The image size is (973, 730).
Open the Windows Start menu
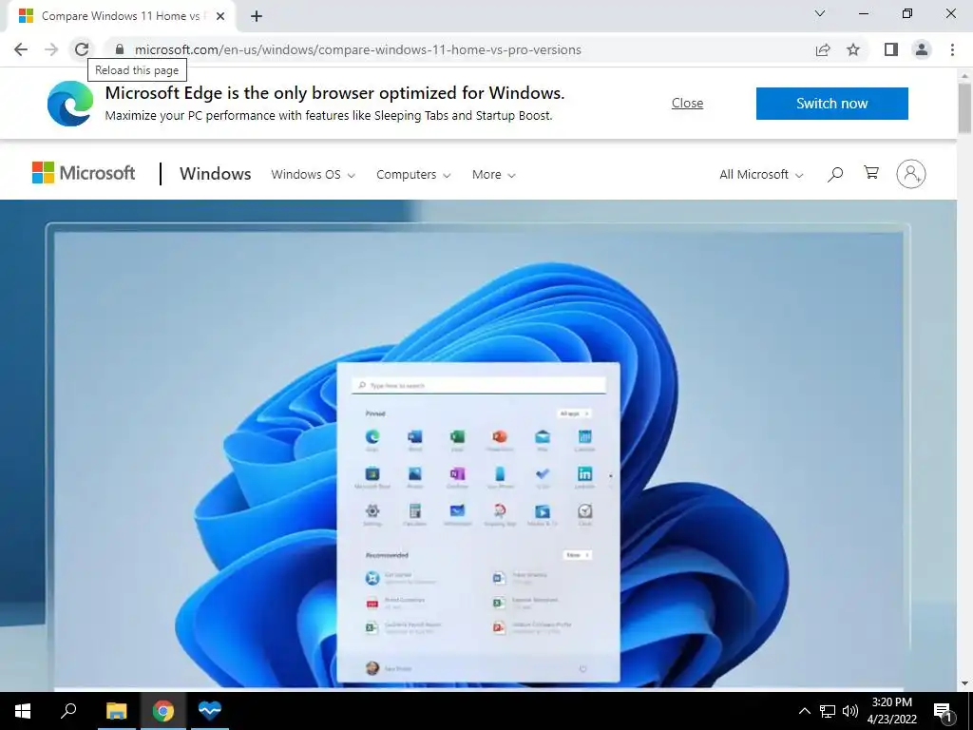coord(23,711)
